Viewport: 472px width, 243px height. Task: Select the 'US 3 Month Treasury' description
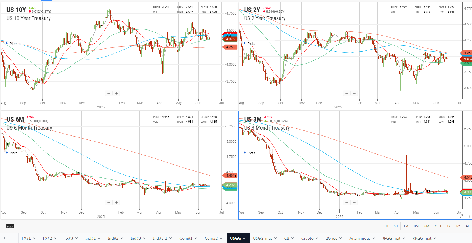(x=267, y=128)
